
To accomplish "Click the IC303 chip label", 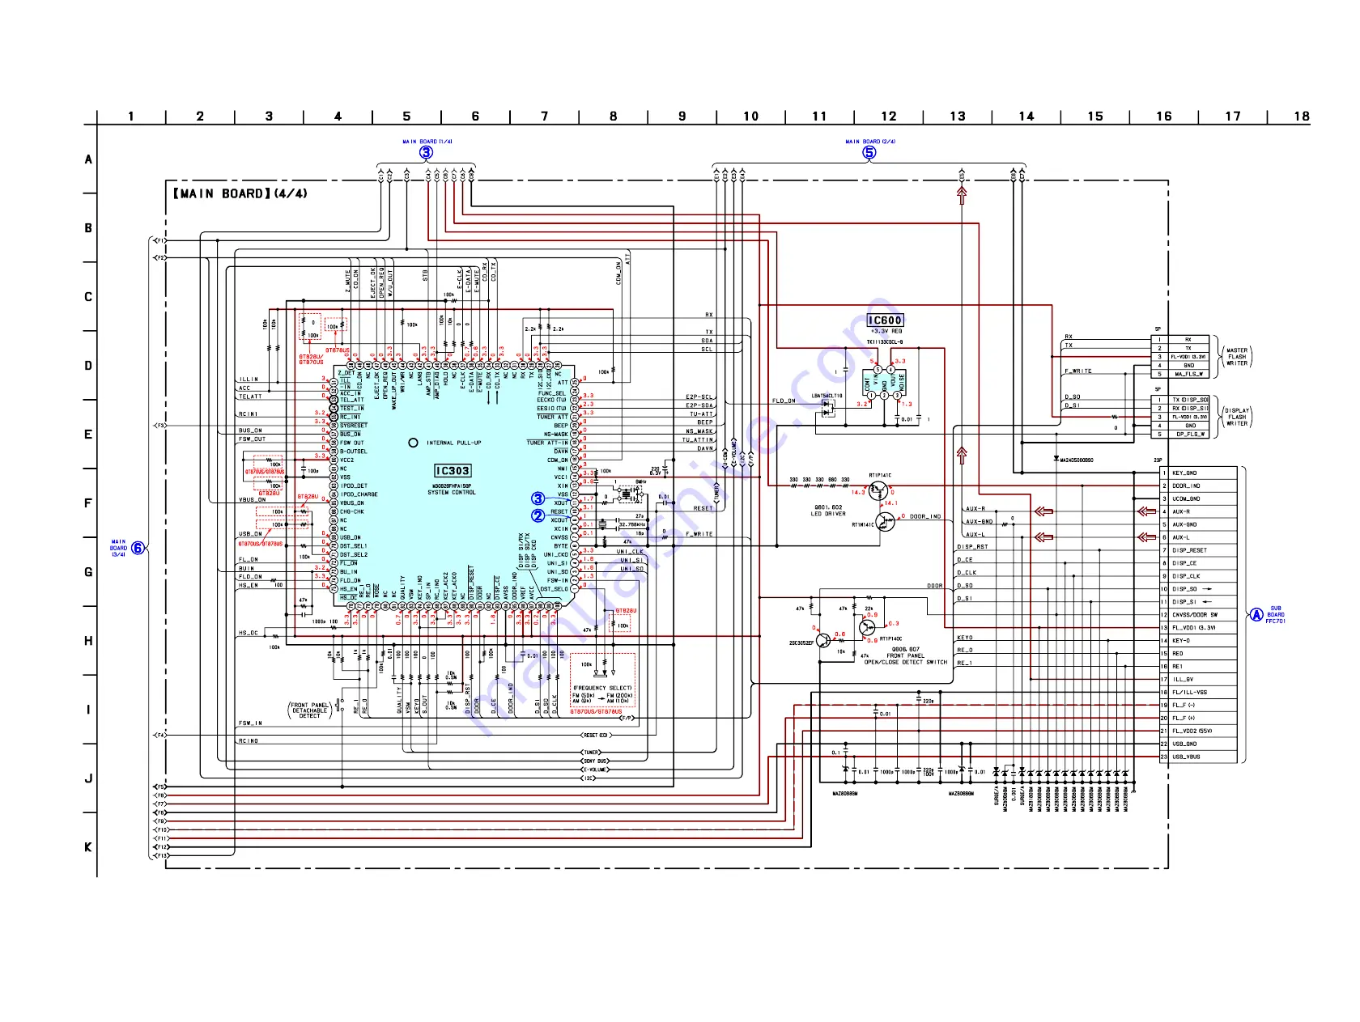I will [x=453, y=471].
